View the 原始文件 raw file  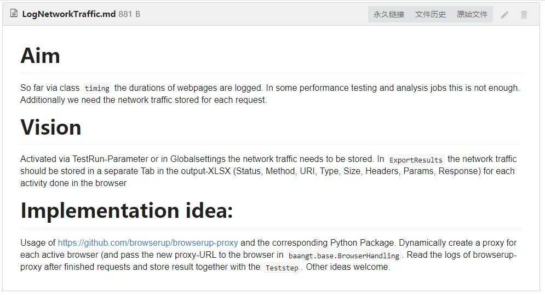click(x=472, y=15)
